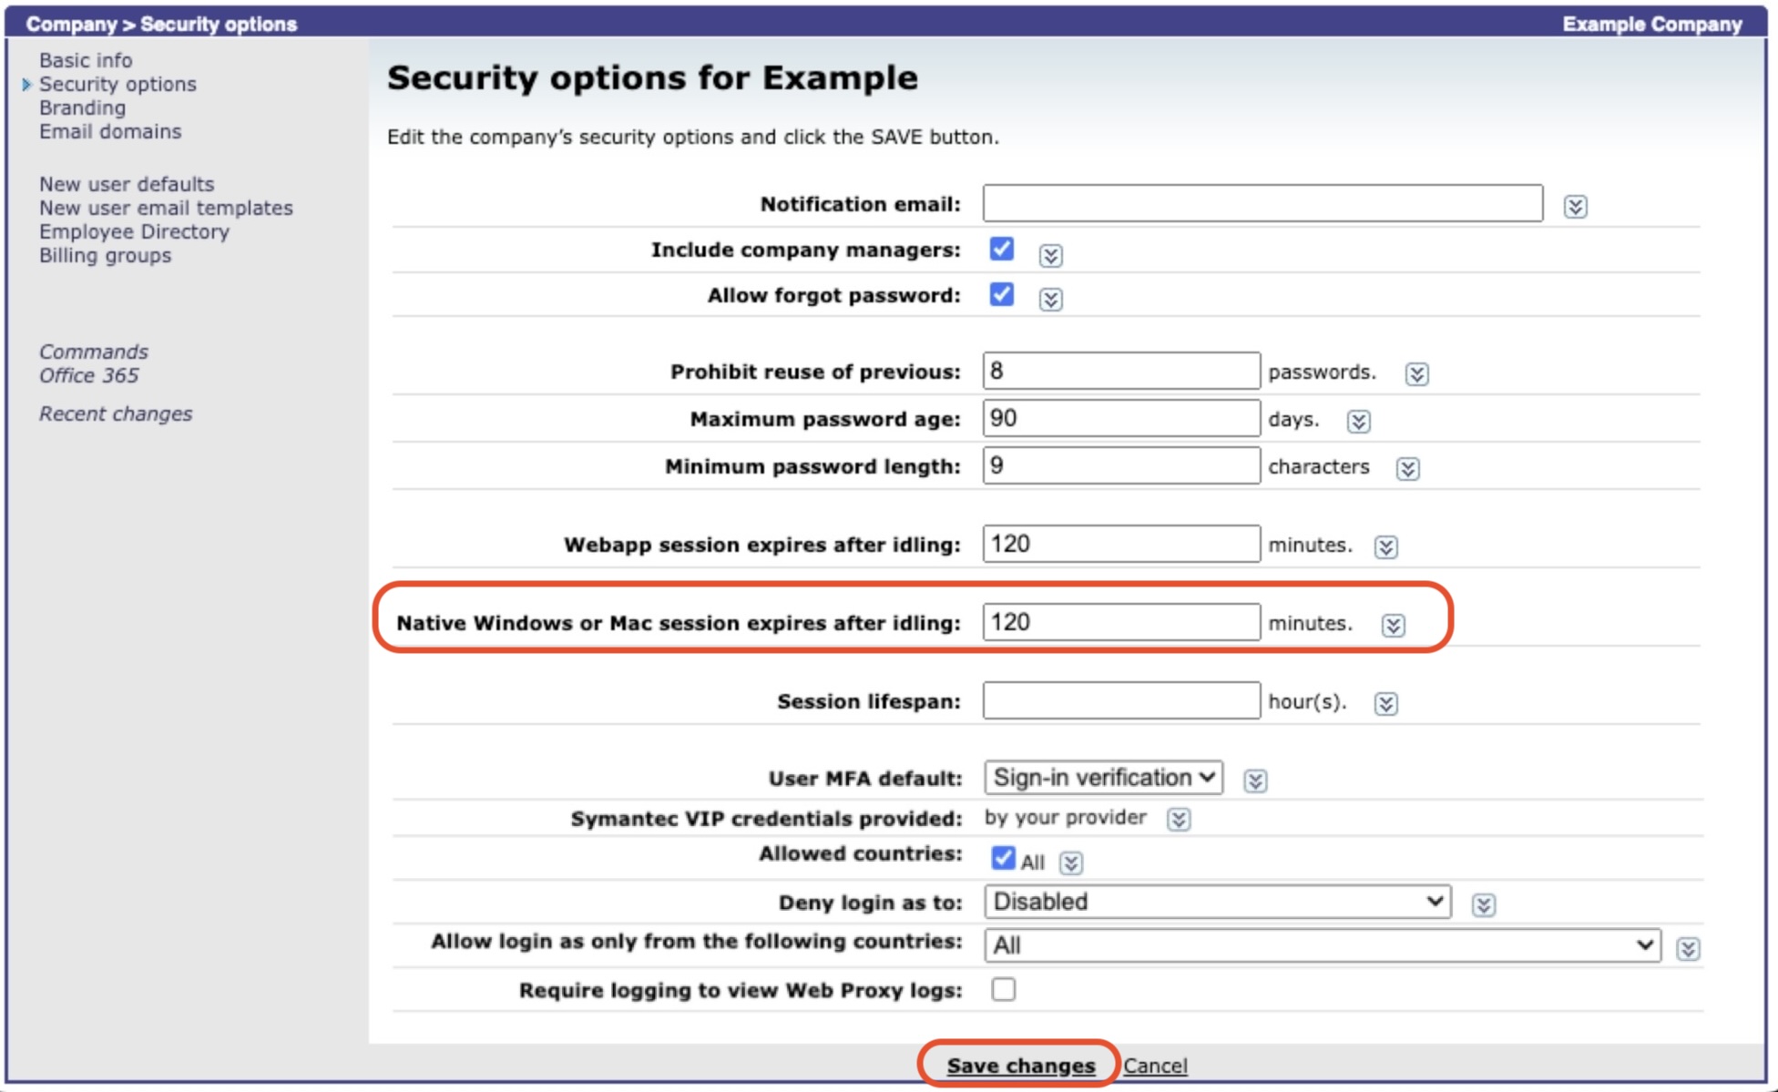The width and height of the screenshot is (1778, 1092).
Task: Expand help icon next to Include company managers
Action: point(1050,255)
